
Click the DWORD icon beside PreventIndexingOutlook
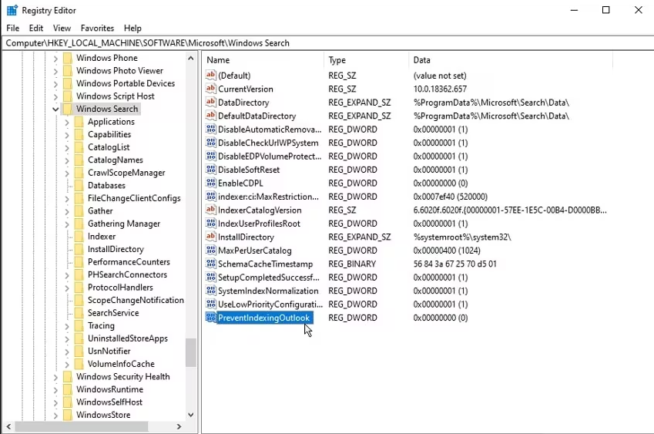tap(210, 317)
